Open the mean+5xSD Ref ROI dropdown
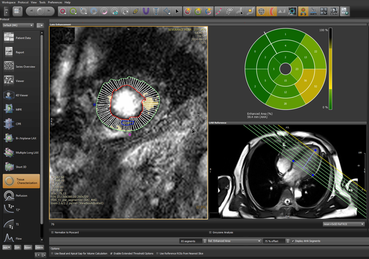Viewport: 369px width, 259px height. click(344, 224)
